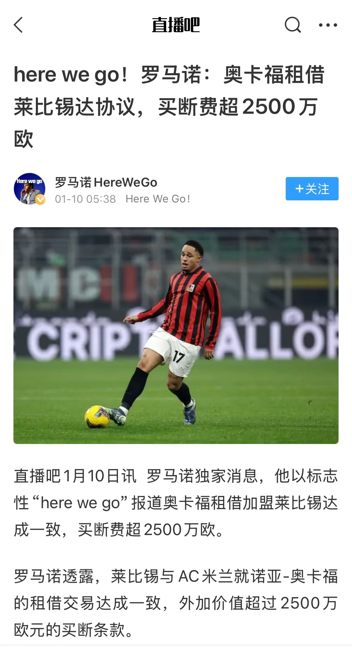
Task: Tap the back arrow icon
Action: [18, 25]
